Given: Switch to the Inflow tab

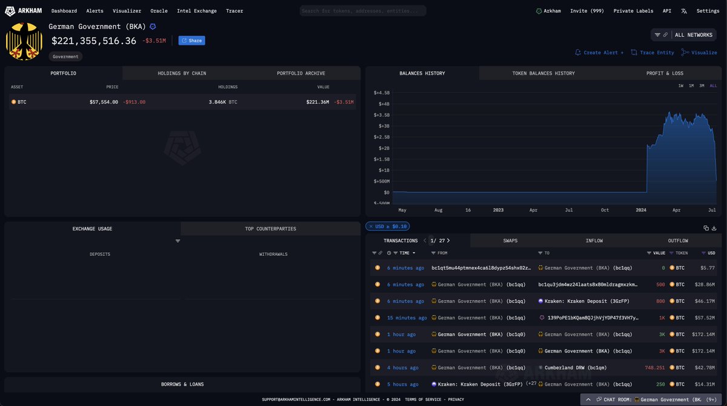Looking at the screenshot, I should click(594, 241).
